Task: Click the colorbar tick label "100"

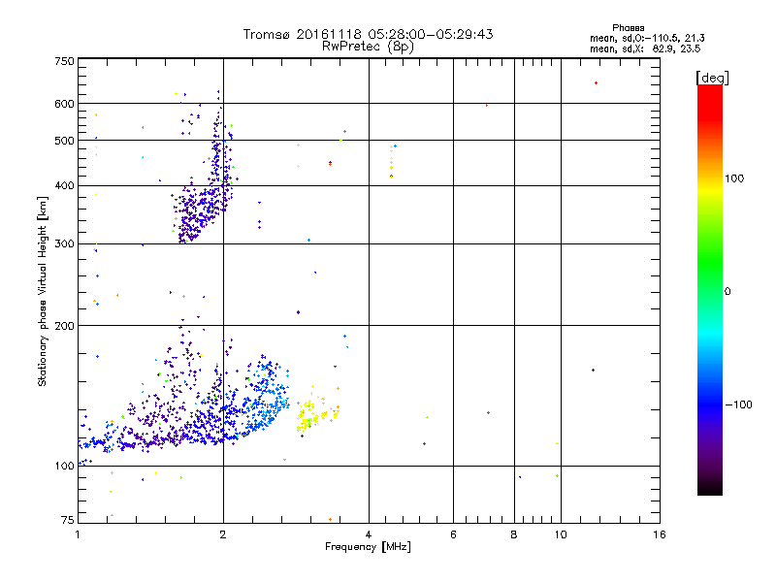Action: [734, 178]
